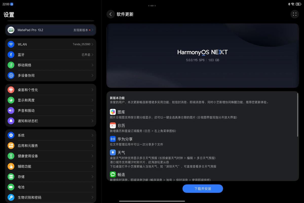Click the 天气 (Weather) app icon
Image resolution: width=304 pixels, height=203 pixels.
pyautogui.click(x=113, y=152)
